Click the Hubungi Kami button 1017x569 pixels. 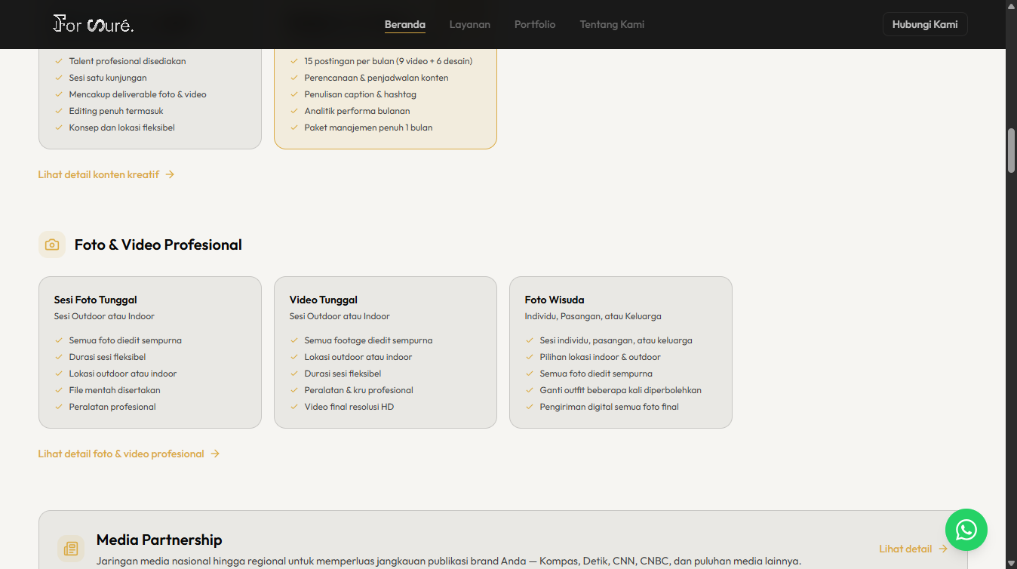coord(925,24)
